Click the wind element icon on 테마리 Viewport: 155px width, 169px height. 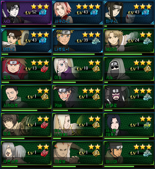point(147,41)
